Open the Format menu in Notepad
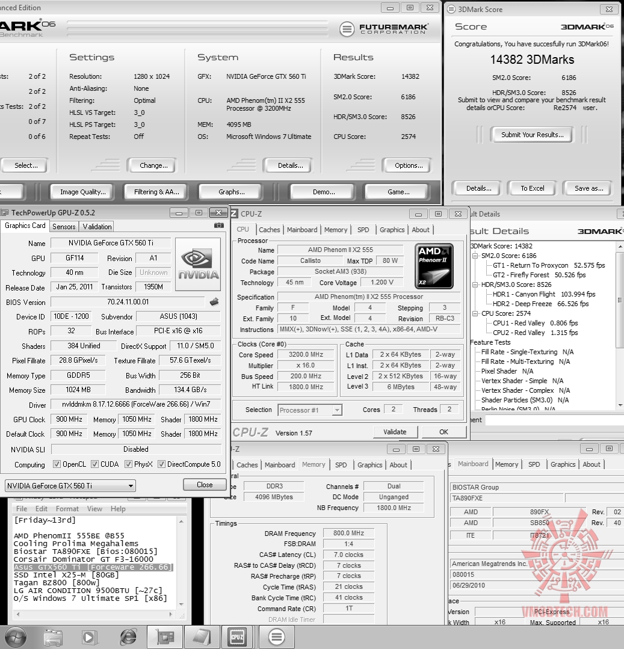Image resolution: width=624 pixels, height=649 pixels. click(x=67, y=509)
